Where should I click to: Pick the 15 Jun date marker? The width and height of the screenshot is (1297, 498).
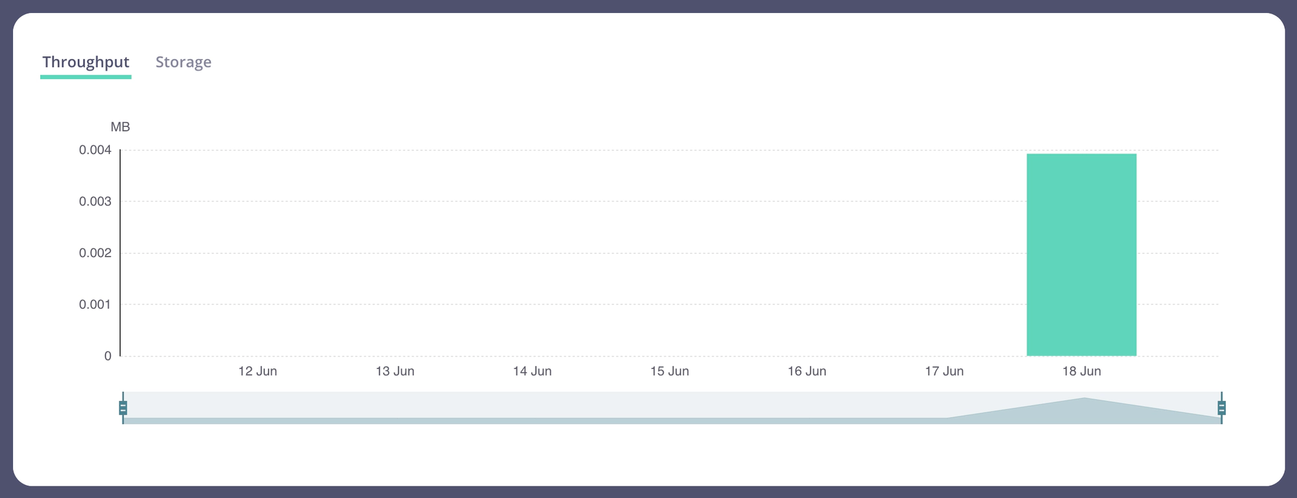[669, 371]
